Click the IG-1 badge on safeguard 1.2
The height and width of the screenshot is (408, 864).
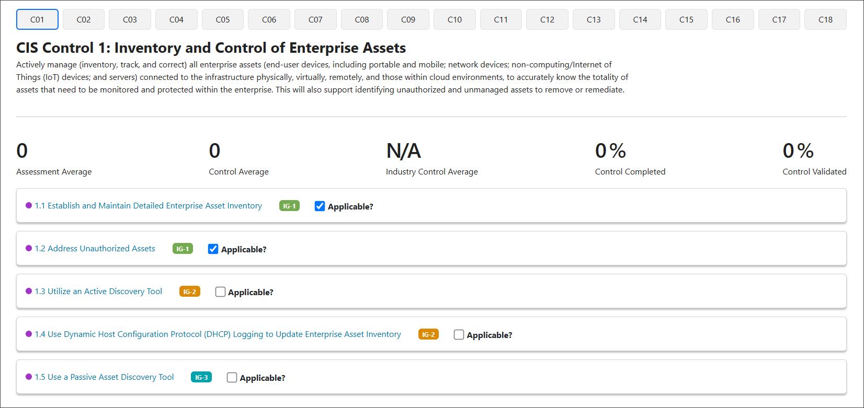(183, 249)
